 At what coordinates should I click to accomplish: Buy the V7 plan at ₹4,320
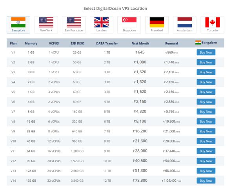[x=206, y=112]
